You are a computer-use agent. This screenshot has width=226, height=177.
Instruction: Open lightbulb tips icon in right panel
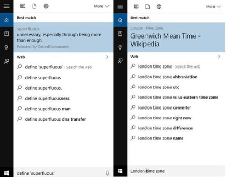pos(120,48)
